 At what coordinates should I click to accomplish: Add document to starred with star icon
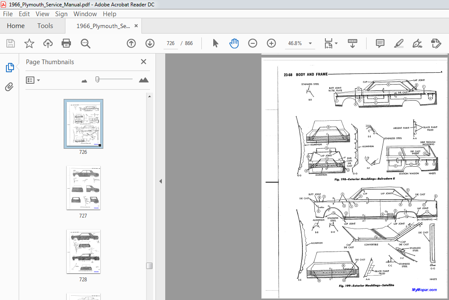pos(29,43)
